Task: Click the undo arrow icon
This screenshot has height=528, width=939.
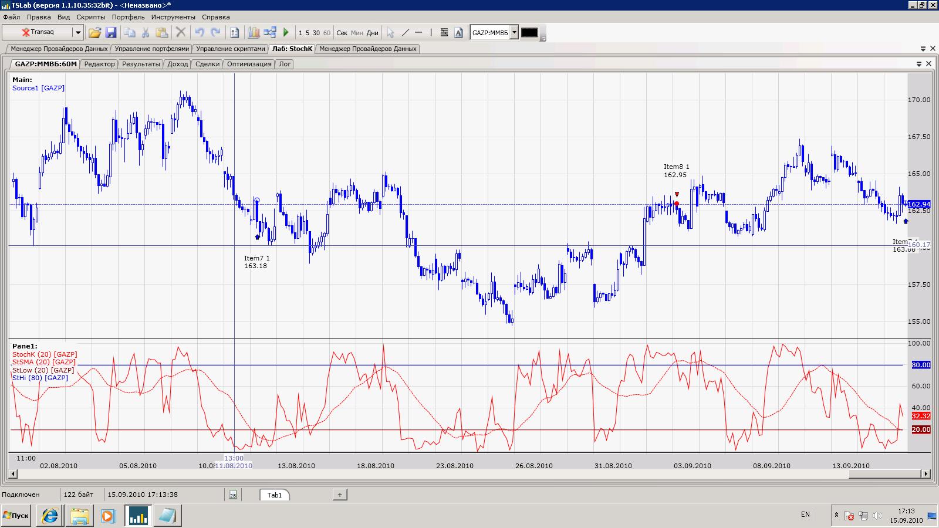Action: pos(200,33)
